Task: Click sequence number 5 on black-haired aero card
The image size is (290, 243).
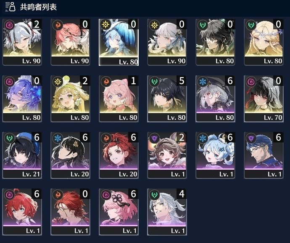Action: (182, 80)
